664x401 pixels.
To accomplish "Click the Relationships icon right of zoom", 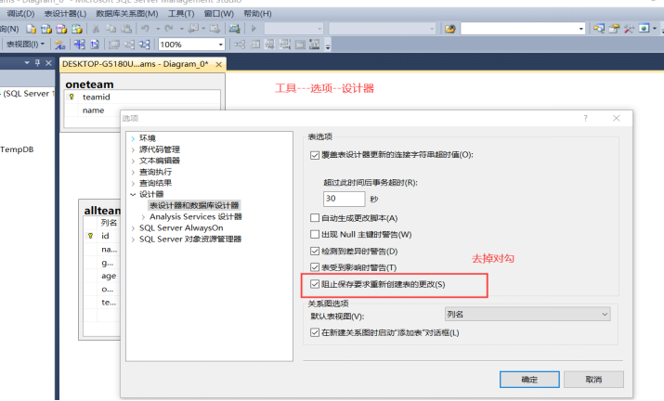I will 240,45.
